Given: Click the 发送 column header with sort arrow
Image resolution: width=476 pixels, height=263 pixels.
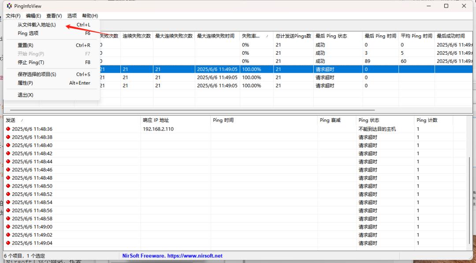Looking at the screenshot, I should (x=72, y=120).
